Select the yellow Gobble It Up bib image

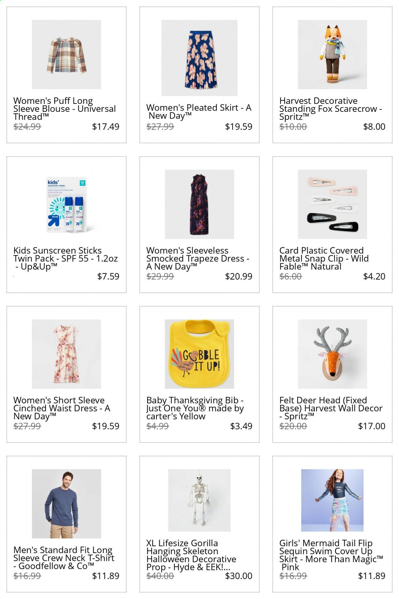click(199, 354)
